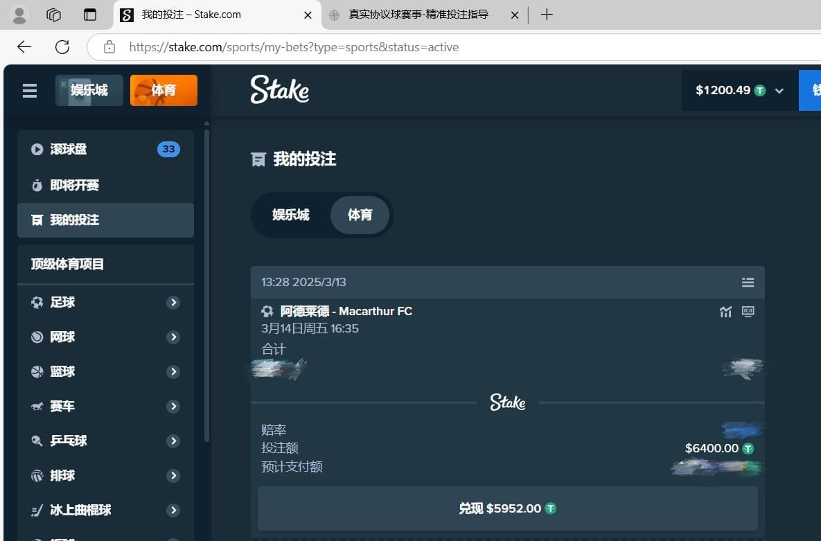Close the 我的投注 – Stake.com tab
821x541 pixels.
tap(308, 15)
